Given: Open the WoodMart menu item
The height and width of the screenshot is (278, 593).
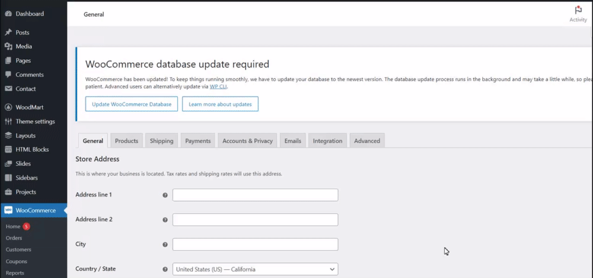Looking at the screenshot, I should click(x=34, y=108).
